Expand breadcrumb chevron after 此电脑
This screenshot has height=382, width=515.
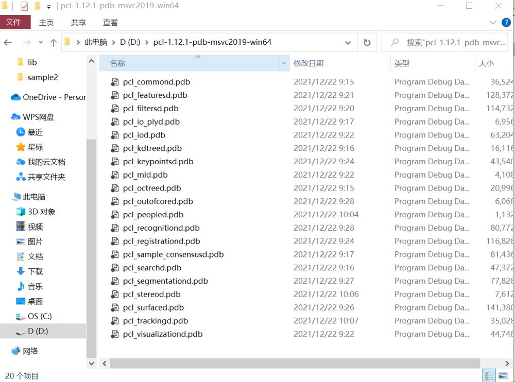tap(113, 42)
